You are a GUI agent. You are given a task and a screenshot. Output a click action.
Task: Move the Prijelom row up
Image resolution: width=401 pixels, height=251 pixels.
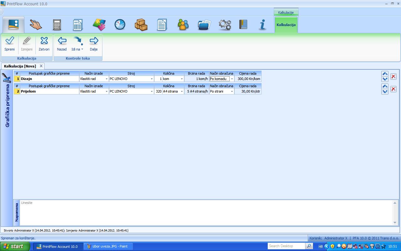pos(385,86)
